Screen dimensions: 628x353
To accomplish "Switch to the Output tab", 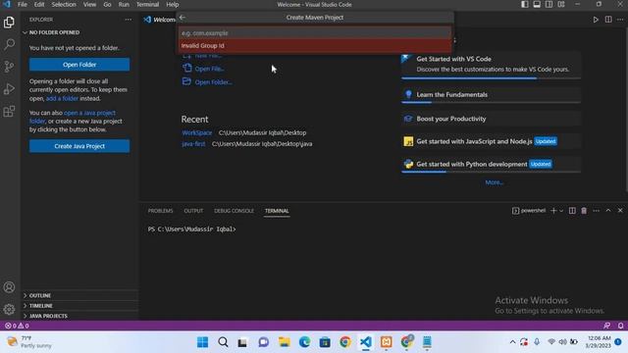I will point(193,211).
